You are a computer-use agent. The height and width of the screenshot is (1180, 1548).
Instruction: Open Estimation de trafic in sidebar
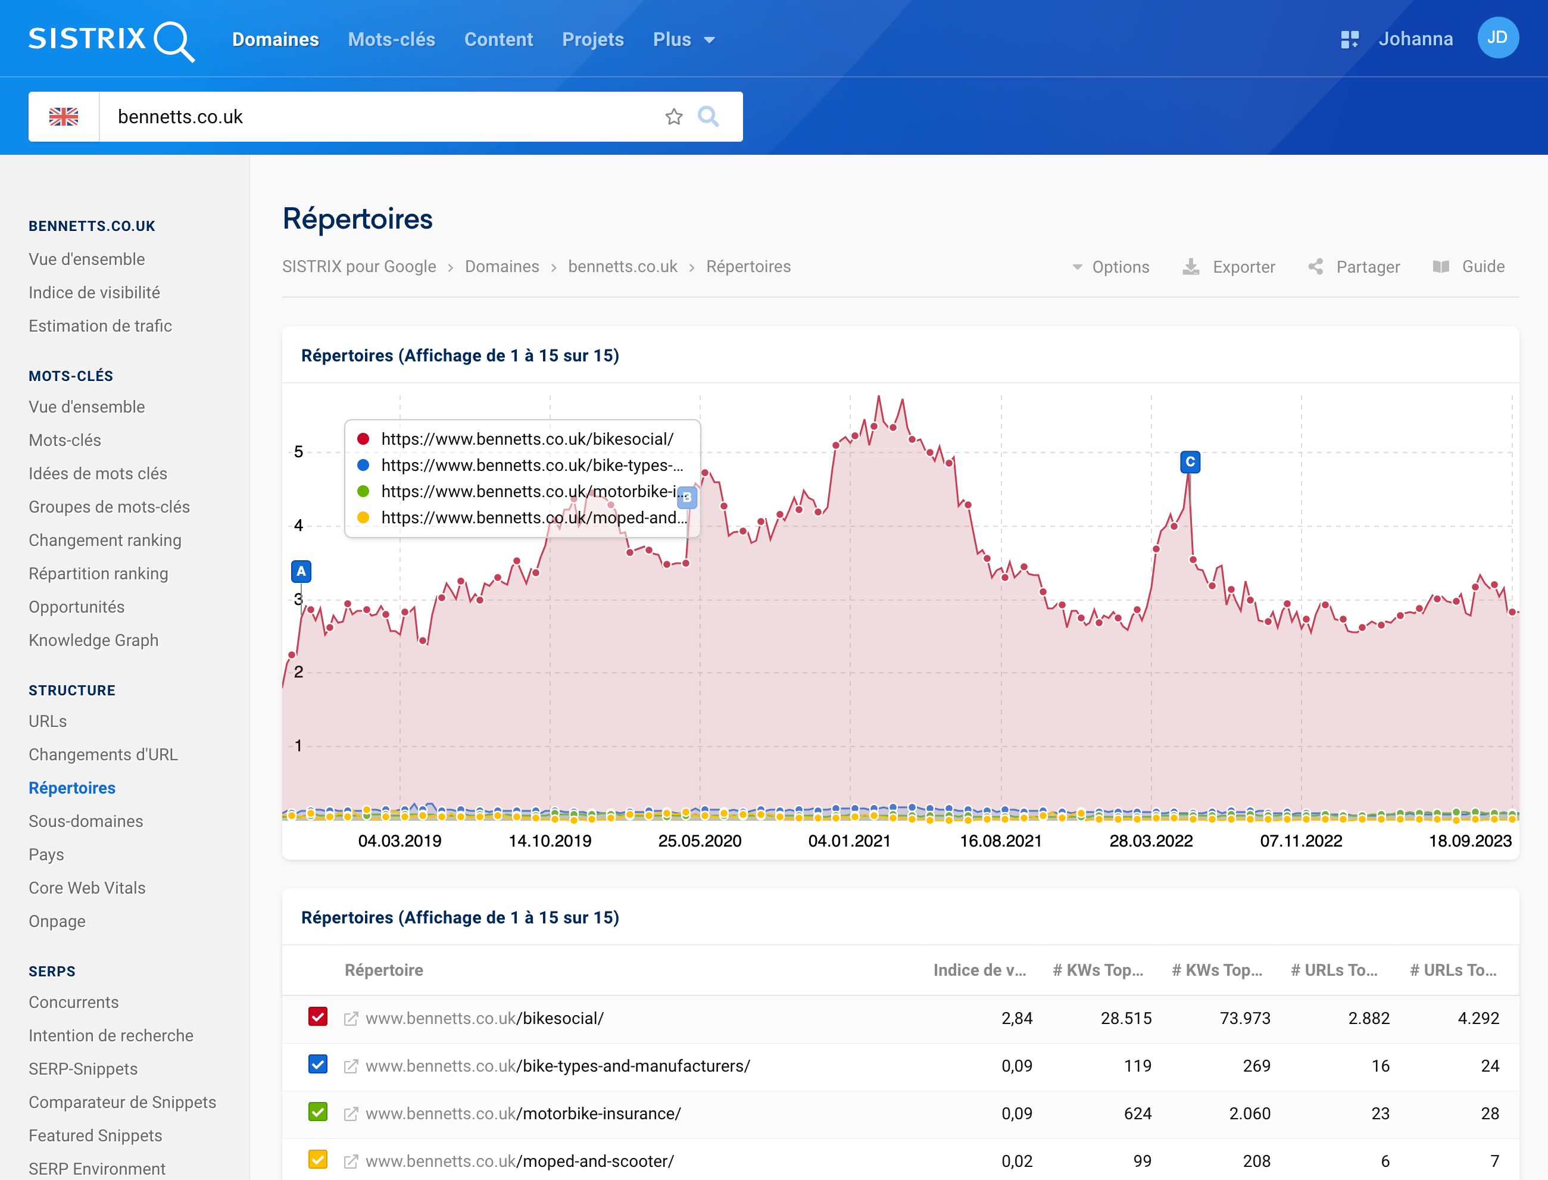click(100, 326)
